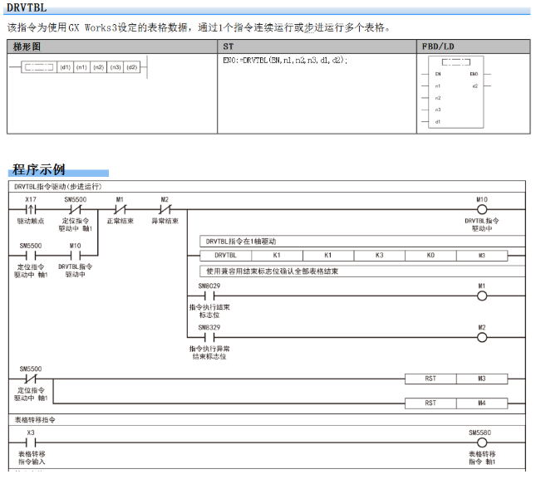This screenshot has width=536, height=479.
Task: Select the M2 output coil
Action: (482, 338)
